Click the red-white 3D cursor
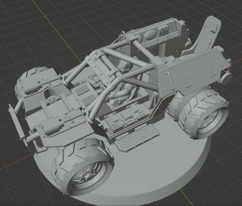Screen dimensions: 242x206 (226, 69)
